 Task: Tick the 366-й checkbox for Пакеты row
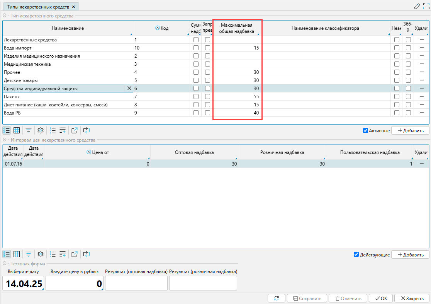click(408, 97)
